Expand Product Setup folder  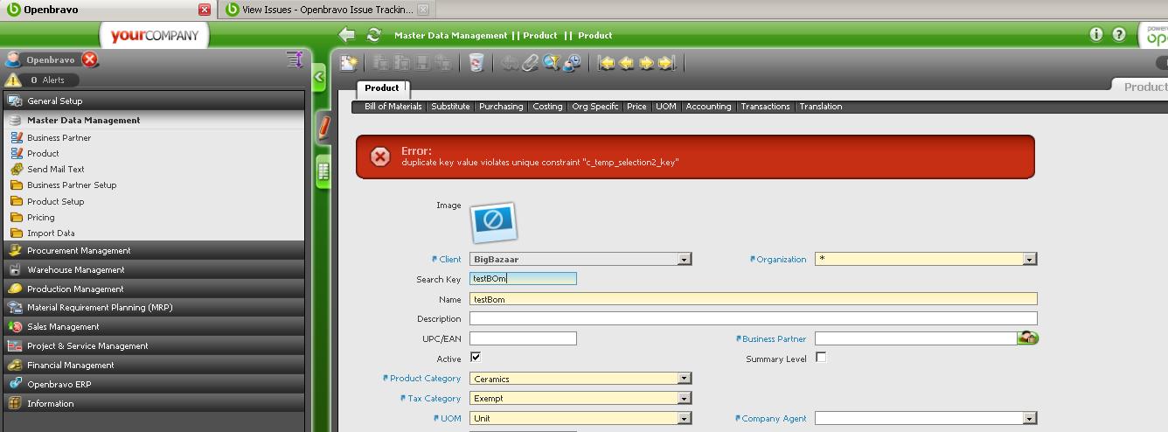56,201
